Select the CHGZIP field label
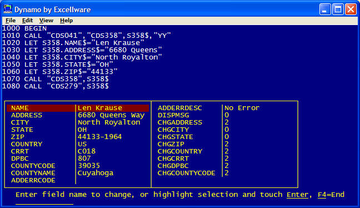Screen dimensions: 360x208 click(171, 144)
